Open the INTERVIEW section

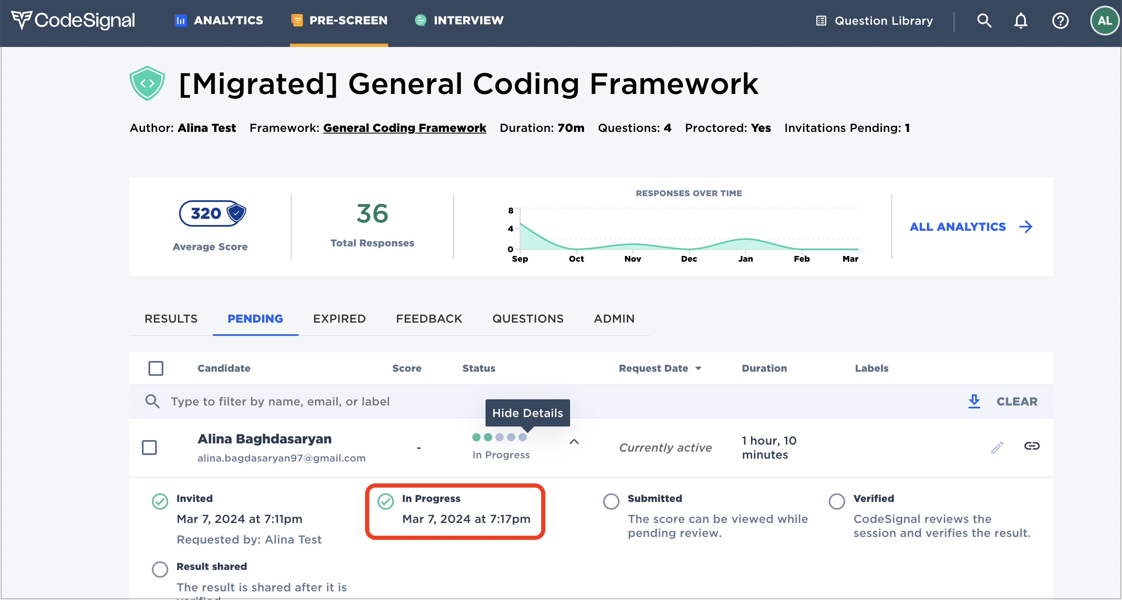click(459, 20)
